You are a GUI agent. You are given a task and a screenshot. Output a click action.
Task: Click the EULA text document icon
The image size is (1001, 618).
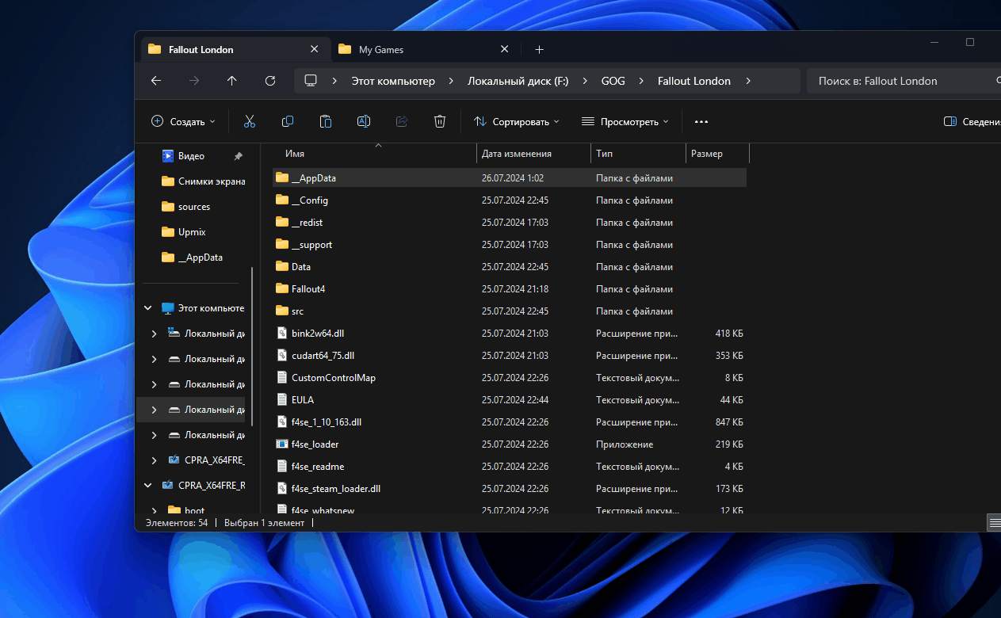click(x=282, y=400)
